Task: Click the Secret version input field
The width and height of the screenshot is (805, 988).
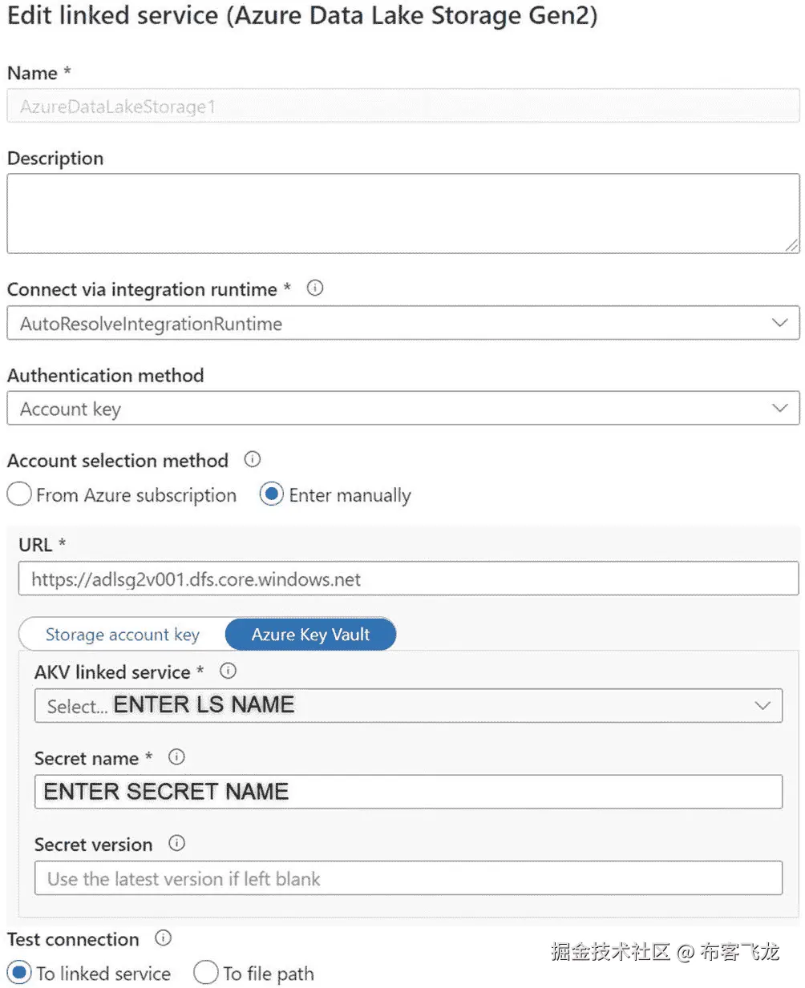Action: pyautogui.click(x=408, y=878)
